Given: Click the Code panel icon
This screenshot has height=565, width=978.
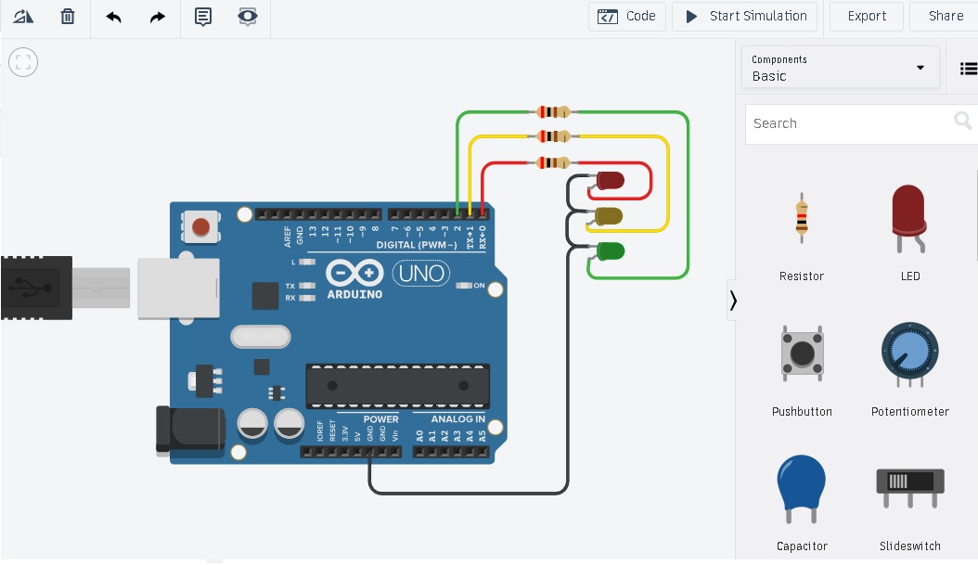Looking at the screenshot, I should coord(626,16).
